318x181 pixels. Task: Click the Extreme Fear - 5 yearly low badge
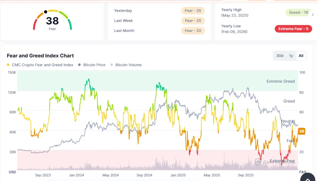coord(293,29)
